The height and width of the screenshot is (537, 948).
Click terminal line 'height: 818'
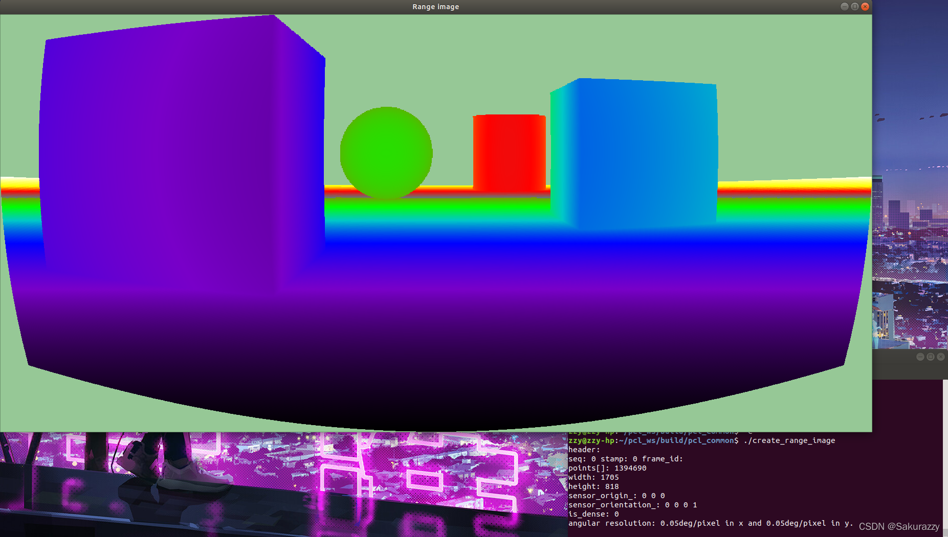tap(593, 486)
